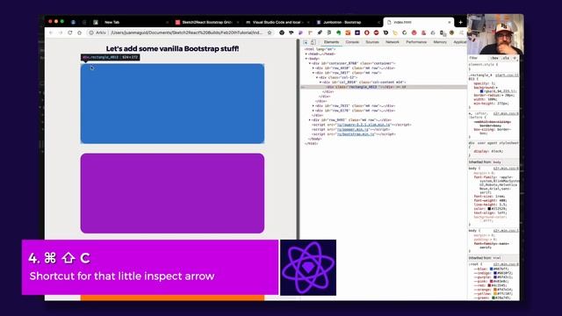The width and height of the screenshot is (562, 316).
Task: Bookmark the page with the star icon
Action: [270, 32]
